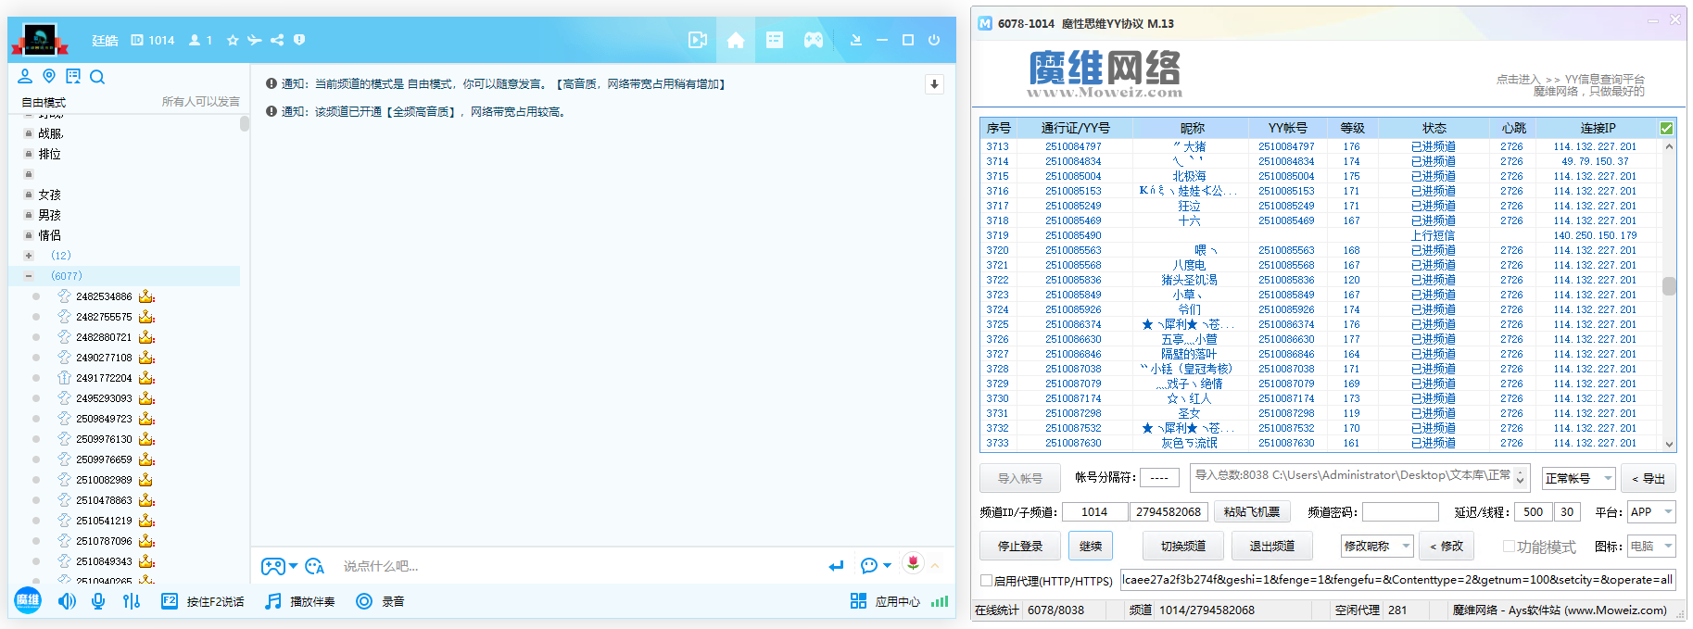Click the channel avatar thumbnail

[39, 40]
